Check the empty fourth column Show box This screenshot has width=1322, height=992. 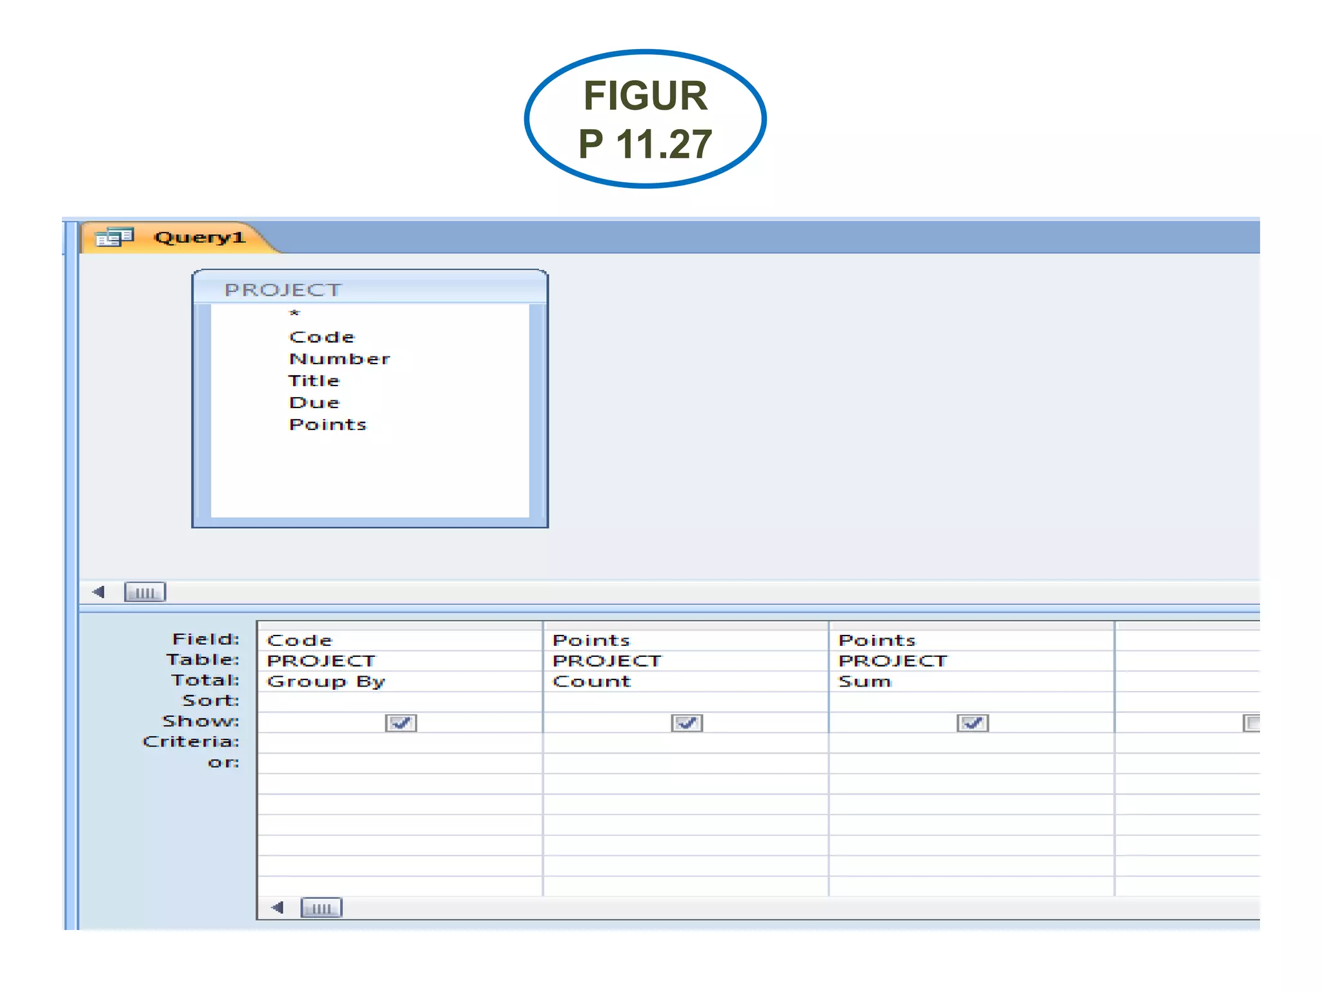(1251, 723)
